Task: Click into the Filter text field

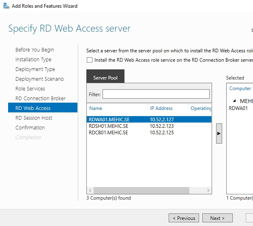Action: click(x=156, y=94)
